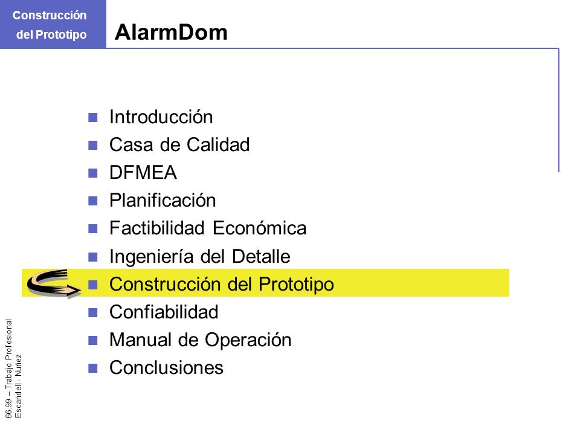
Task: Click the highlighted Construcción del Prototipo item
Action: click(x=222, y=284)
